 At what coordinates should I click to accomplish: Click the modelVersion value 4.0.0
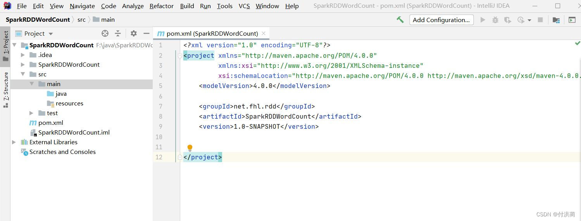coord(263,86)
